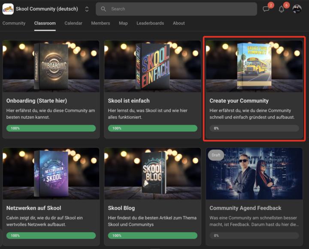309x249 pixels.
Task: Click the Skool ist einfach title
Action: tap(129, 101)
